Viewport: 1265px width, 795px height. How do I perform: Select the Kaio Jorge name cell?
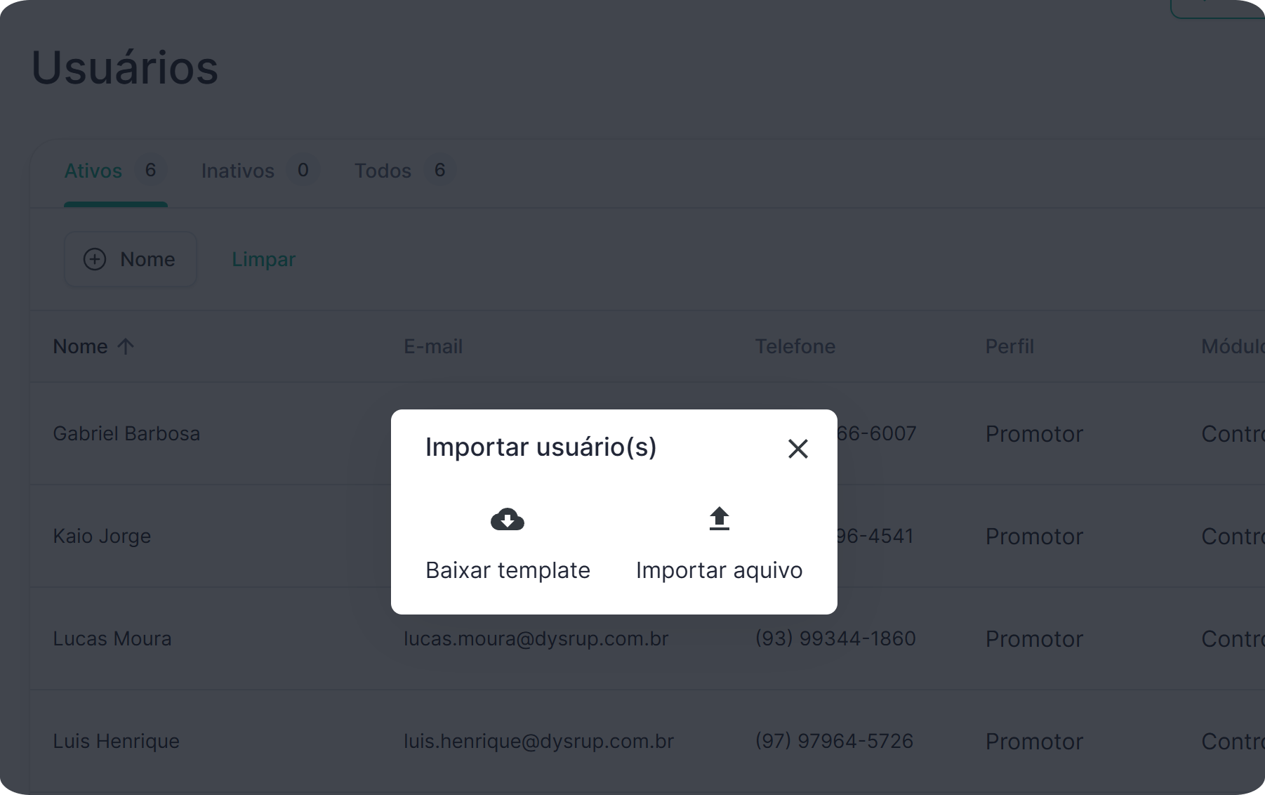coord(102,536)
